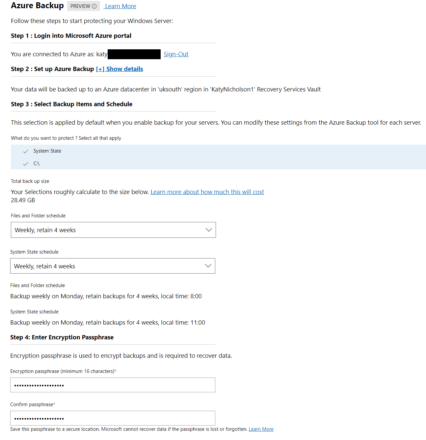Click the PREVIEW badge label
The width and height of the screenshot is (426, 440).
[x=80, y=6]
